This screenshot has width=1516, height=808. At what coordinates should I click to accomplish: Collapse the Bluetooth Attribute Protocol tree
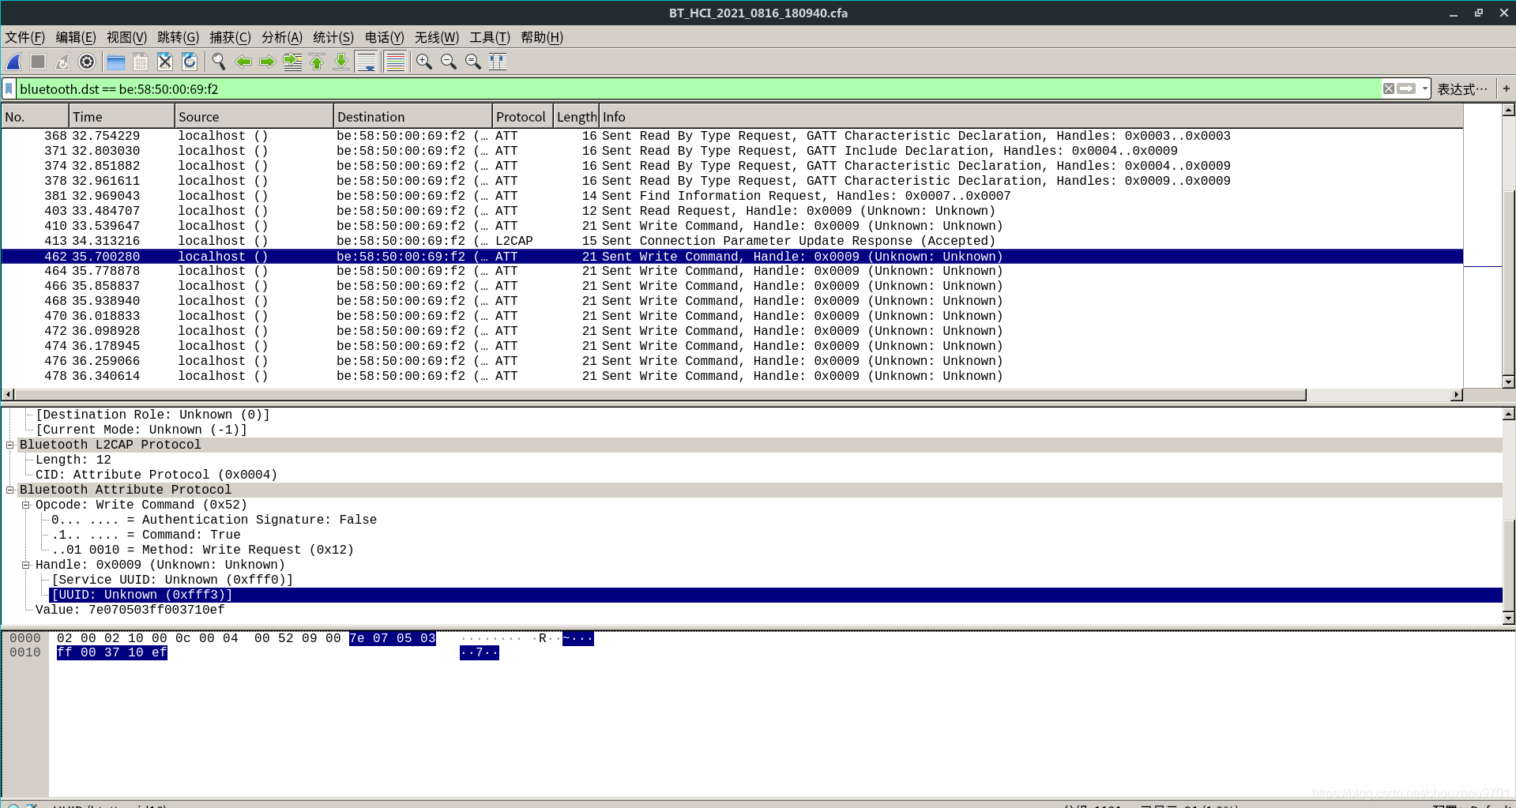coord(10,490)
